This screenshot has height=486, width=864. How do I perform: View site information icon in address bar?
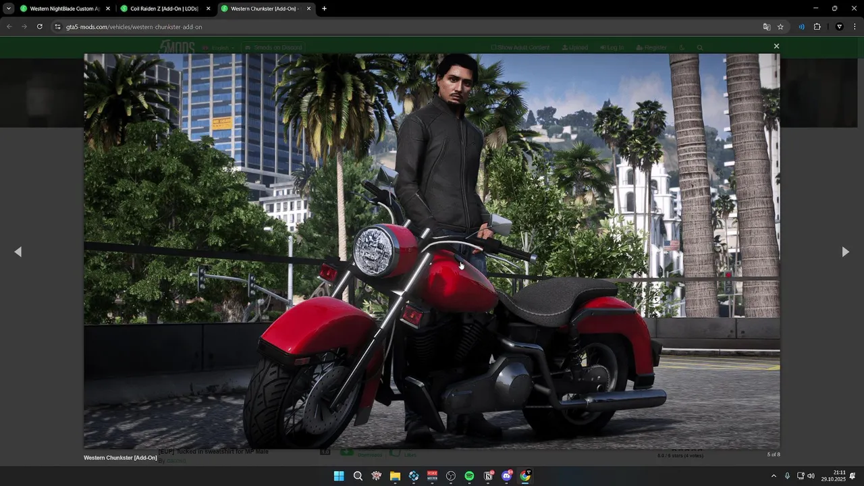57,27
